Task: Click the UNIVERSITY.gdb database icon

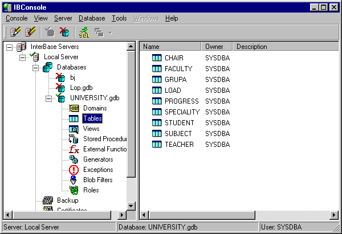Action: pyautogui.click(x=60, y=98)
